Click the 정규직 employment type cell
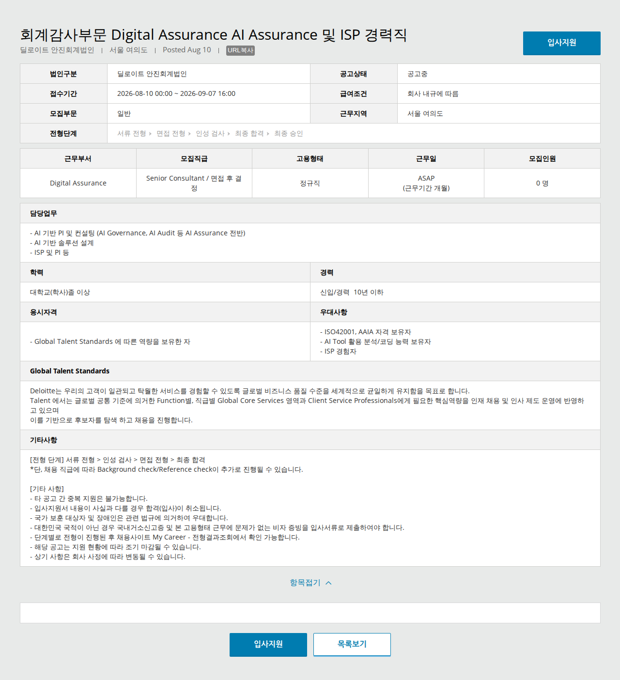The image size is (620, 680). click(x=310, y=183)
